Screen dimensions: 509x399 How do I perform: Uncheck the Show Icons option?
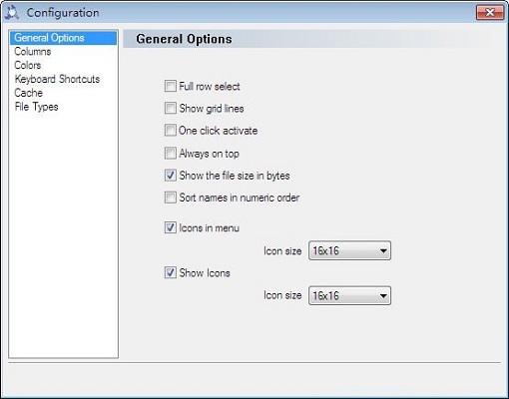pyautogui.click(x=171, y=272)
